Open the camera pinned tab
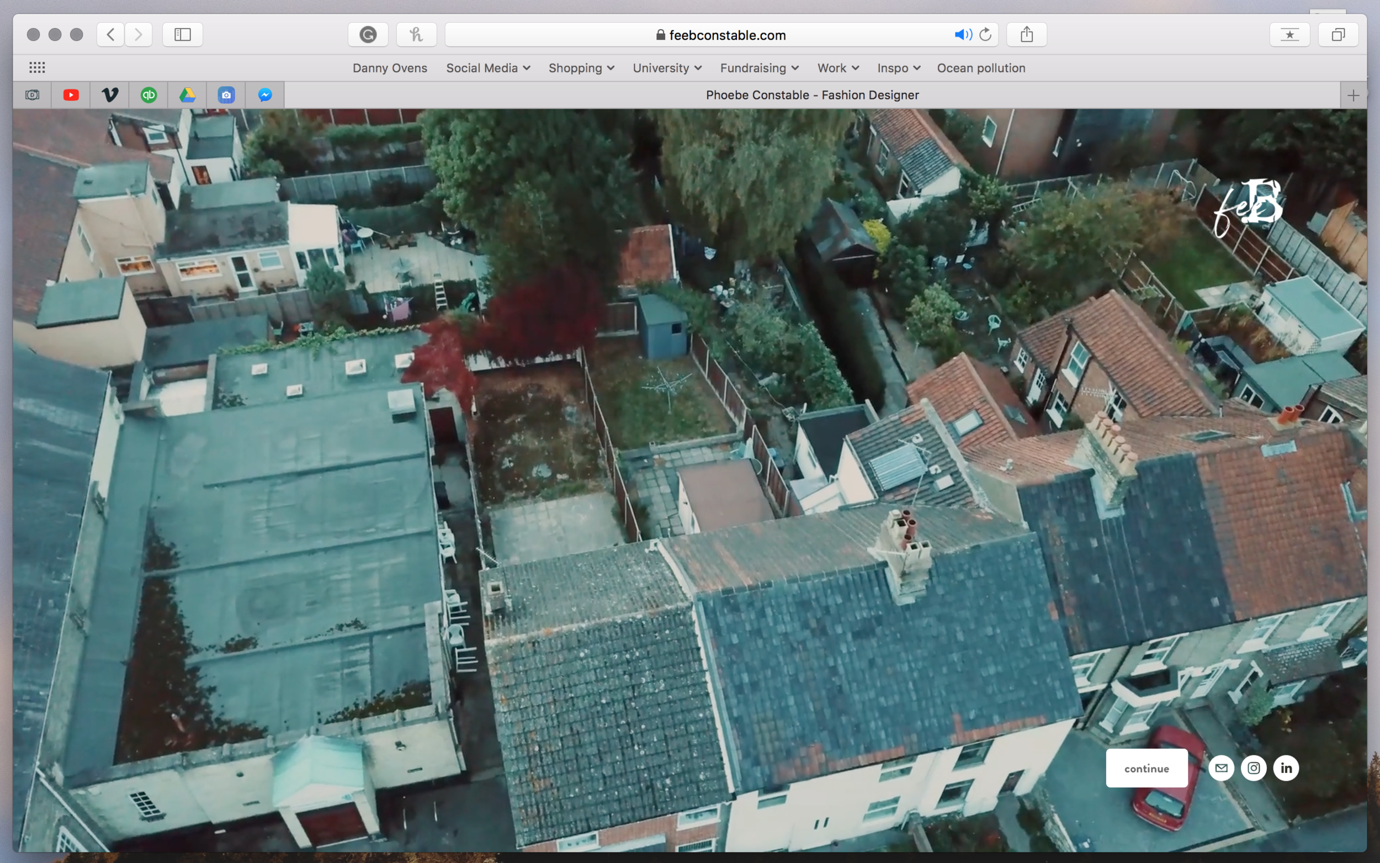The image size is (1380, 863). click(x=33, y=95)
